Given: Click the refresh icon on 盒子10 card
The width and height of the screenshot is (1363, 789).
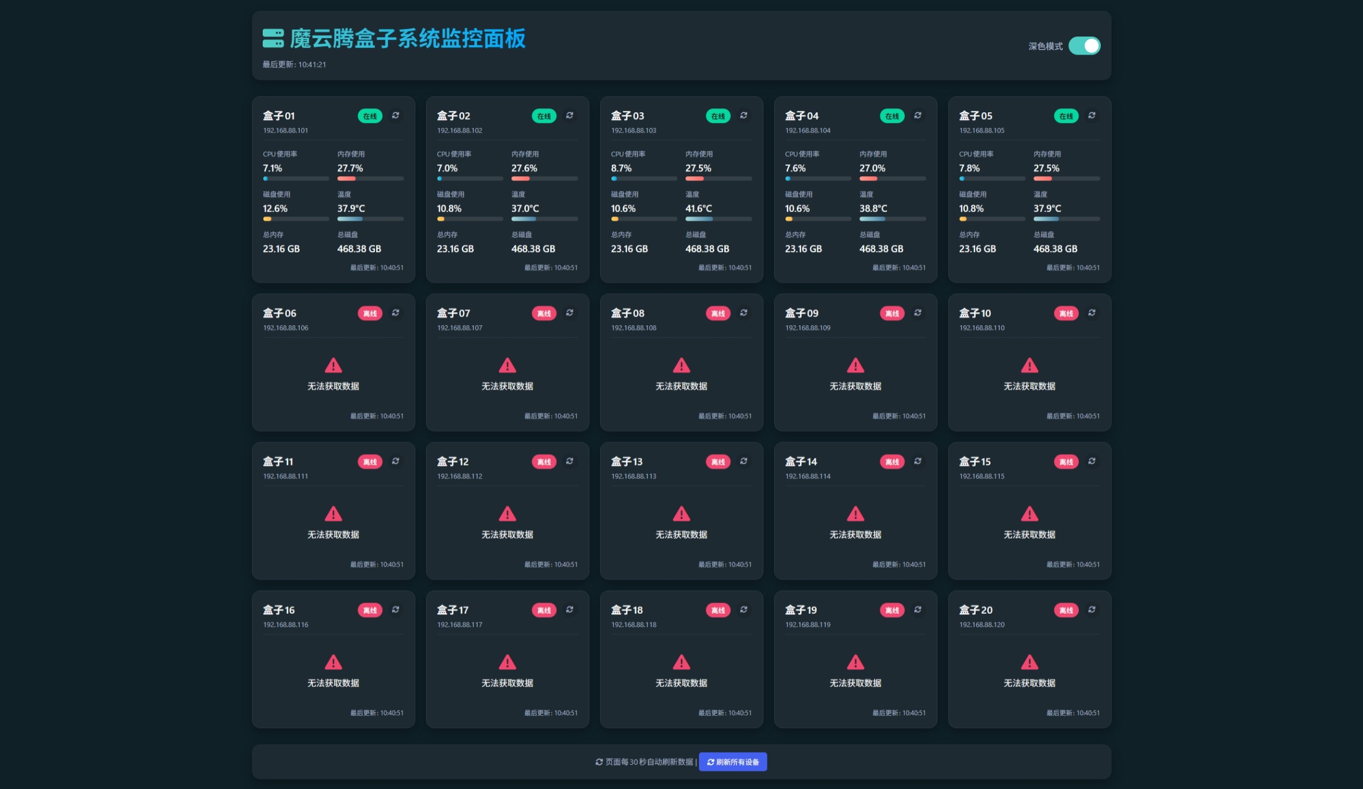Looking at the screenshot, I should 1091,313.
